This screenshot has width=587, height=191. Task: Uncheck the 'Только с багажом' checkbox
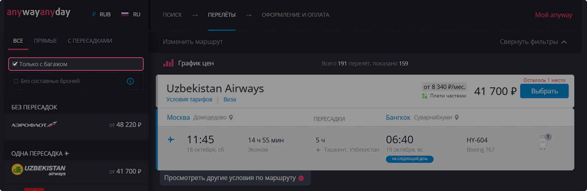15,64
